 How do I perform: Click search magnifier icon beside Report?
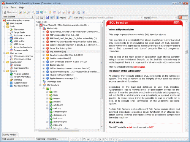tap(70, 17)
